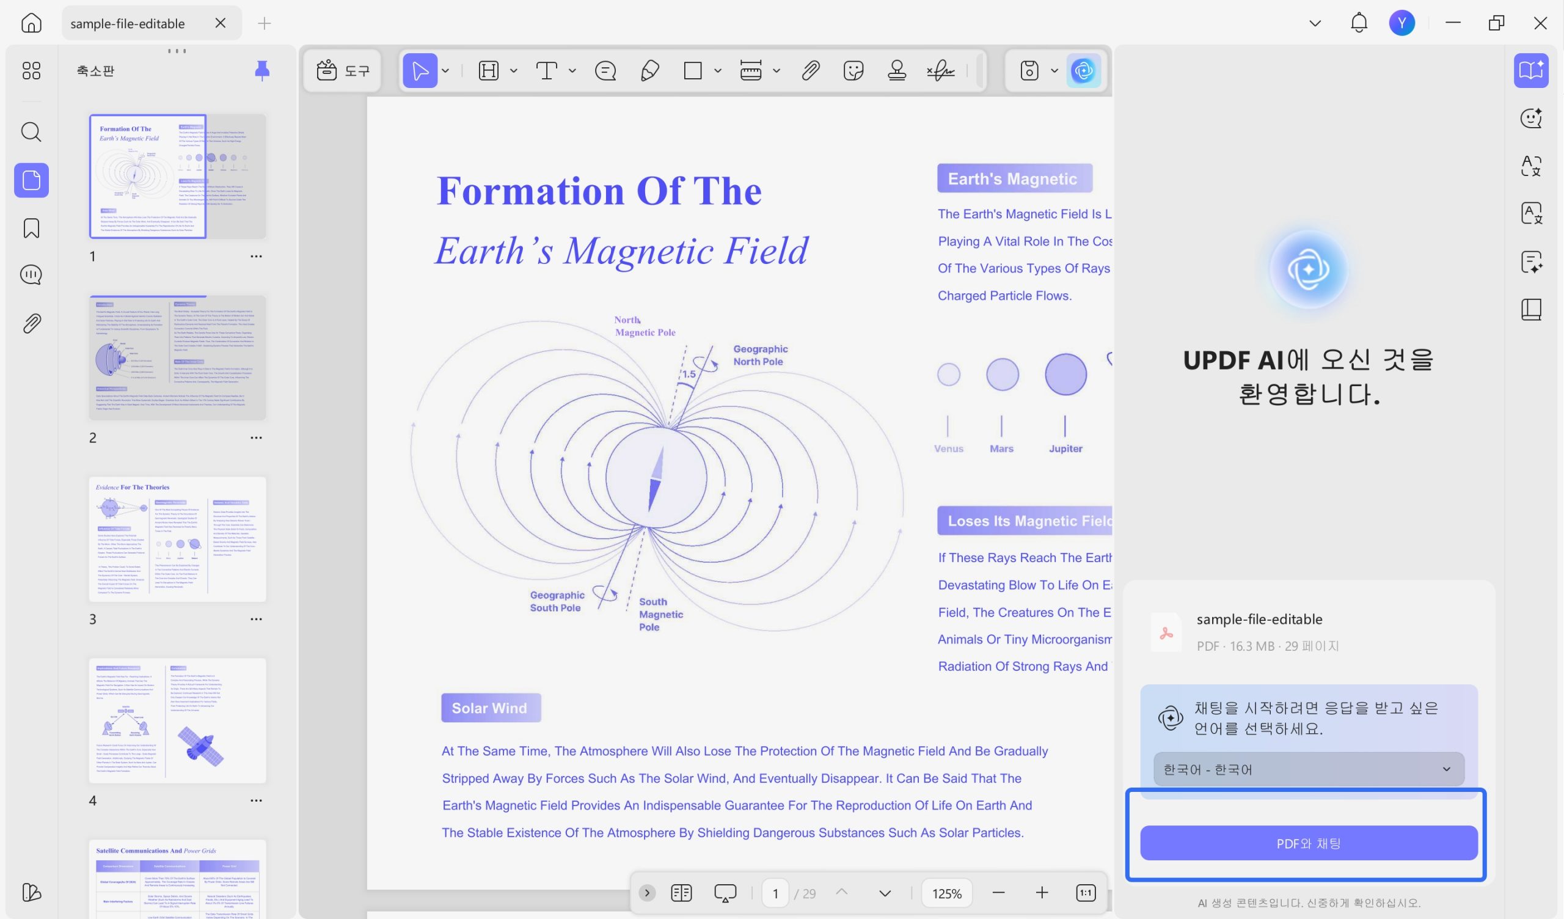Open the bookmarks panel in left sidebar
Screen dimensions: 1564x919
point(31,228)
